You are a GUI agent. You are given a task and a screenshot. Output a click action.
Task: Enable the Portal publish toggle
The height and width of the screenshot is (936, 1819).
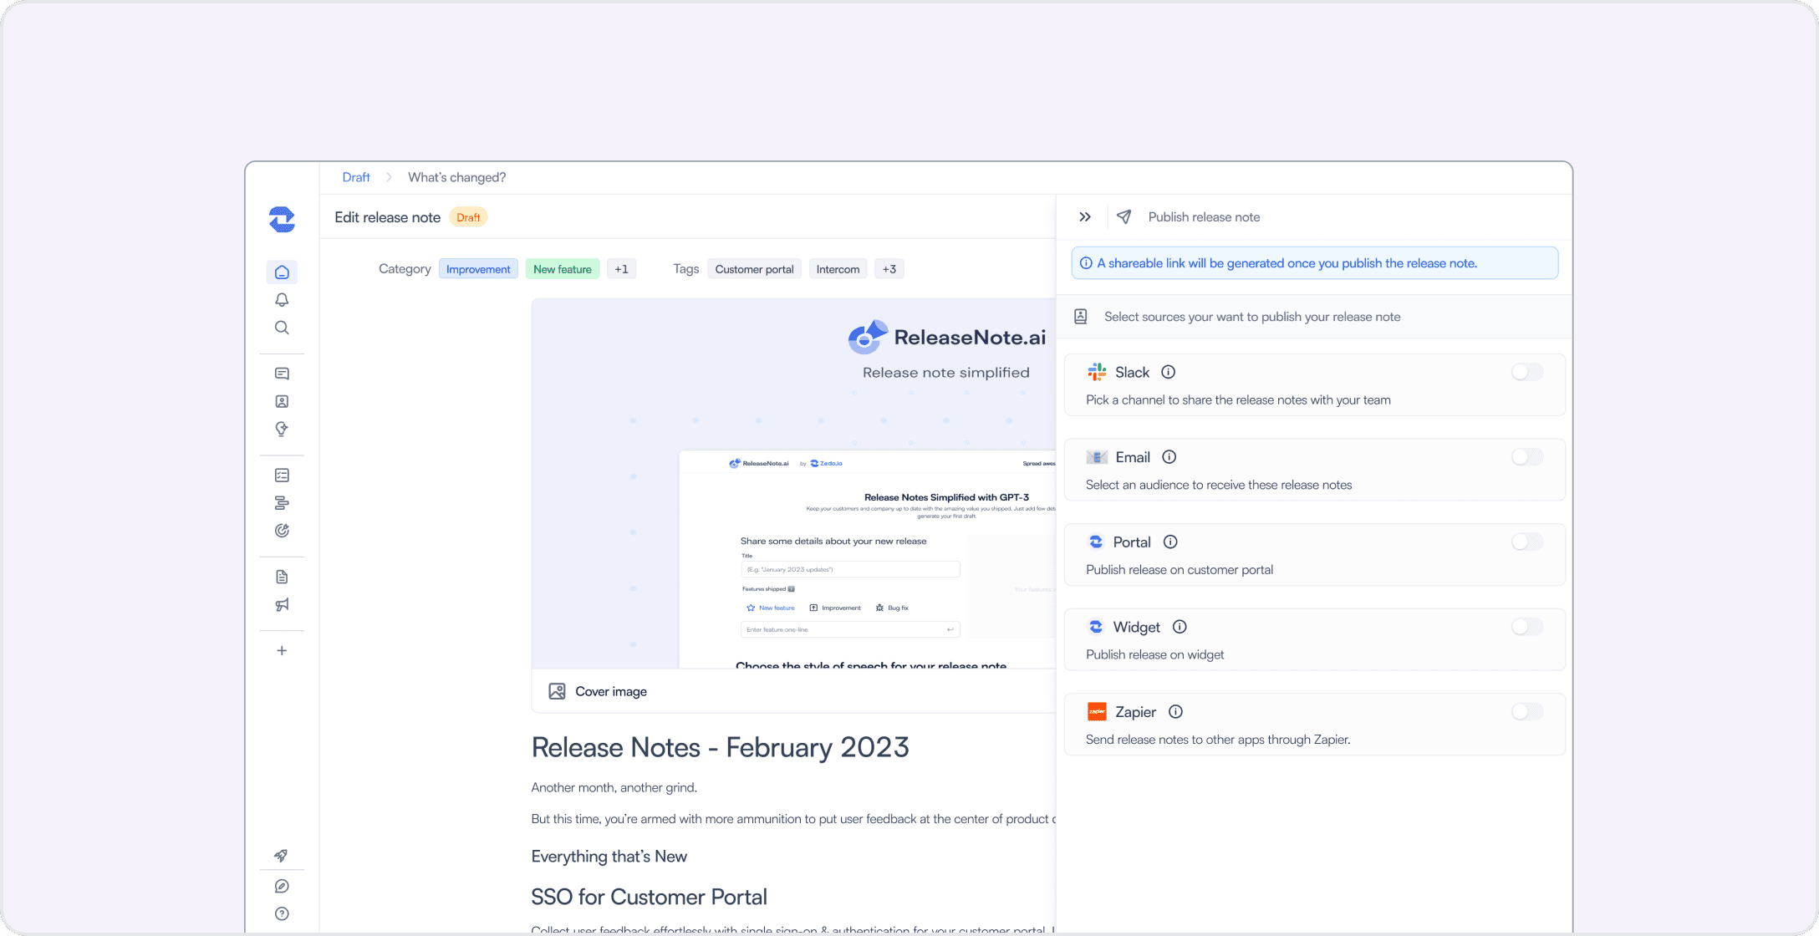tap(1527, 542)
